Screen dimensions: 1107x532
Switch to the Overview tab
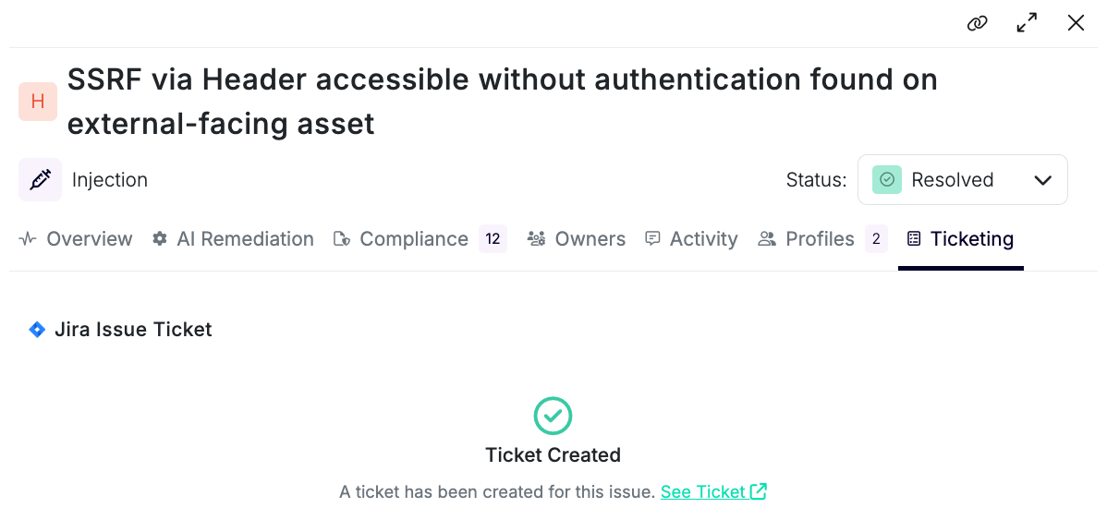[x=76, y=239]
